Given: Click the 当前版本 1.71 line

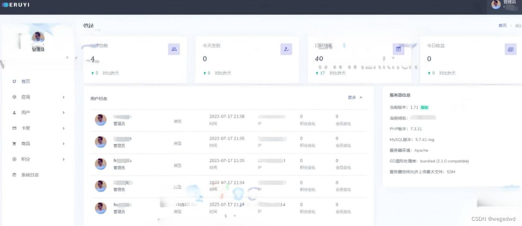Looking at the screenshot, I should pyautogui.click(x=404, y=107).
